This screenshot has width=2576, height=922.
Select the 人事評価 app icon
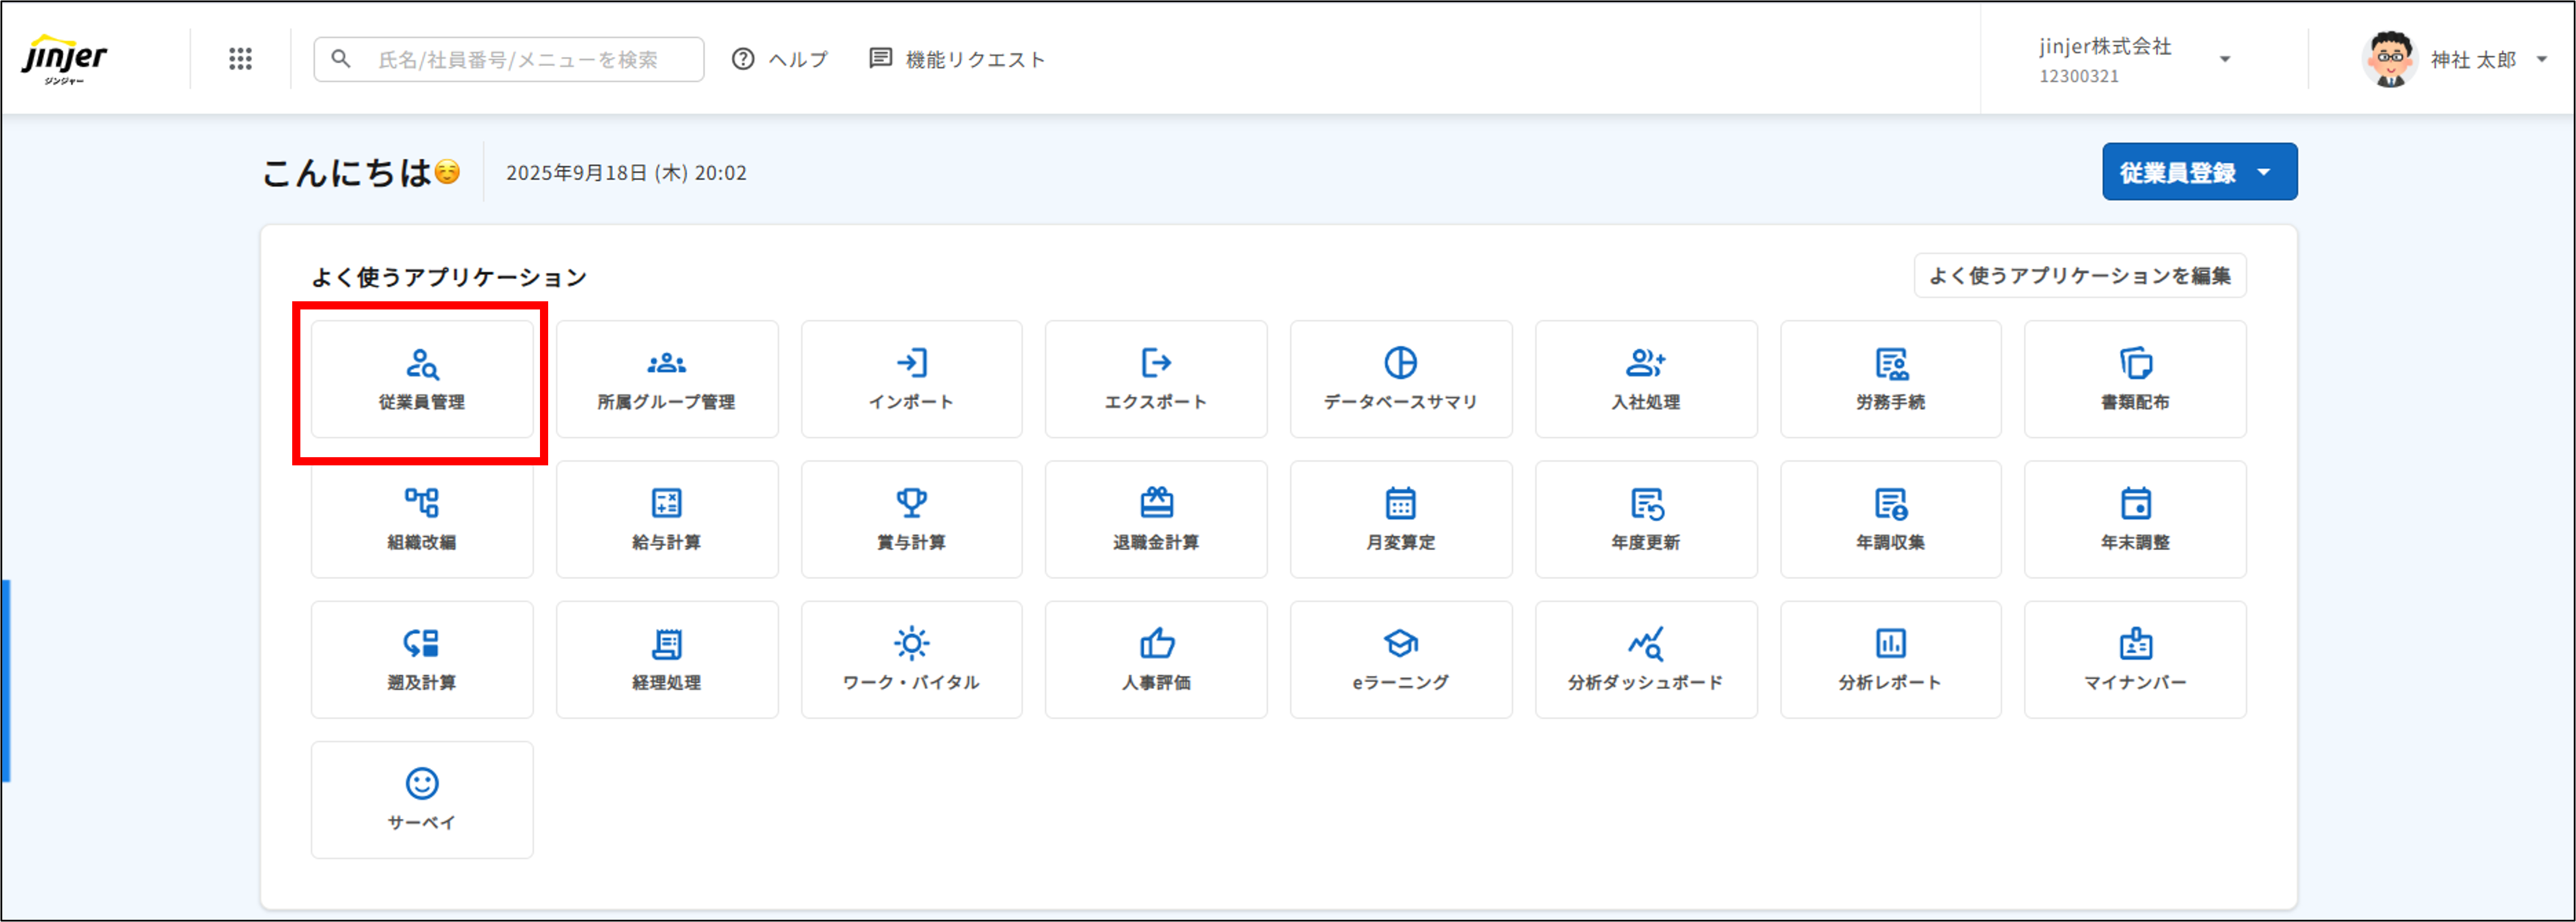click(1156, 659)
